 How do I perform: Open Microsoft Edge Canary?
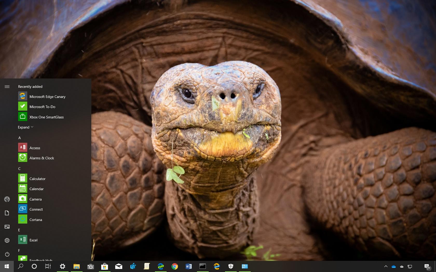click(x=47, y=96)
